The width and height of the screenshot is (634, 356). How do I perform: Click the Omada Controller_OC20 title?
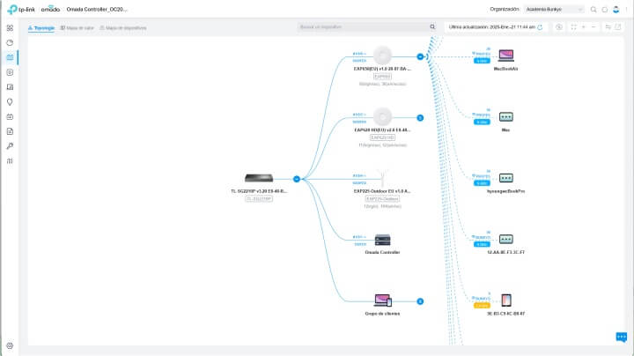click(x=97, y=10)
